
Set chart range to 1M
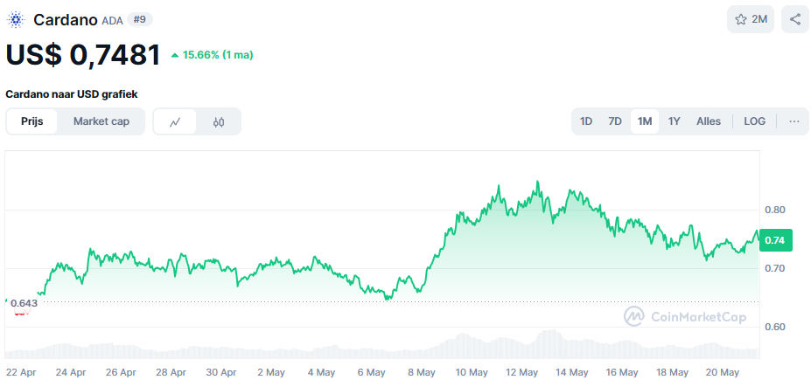pyautogui.click(x=645, y=121)
